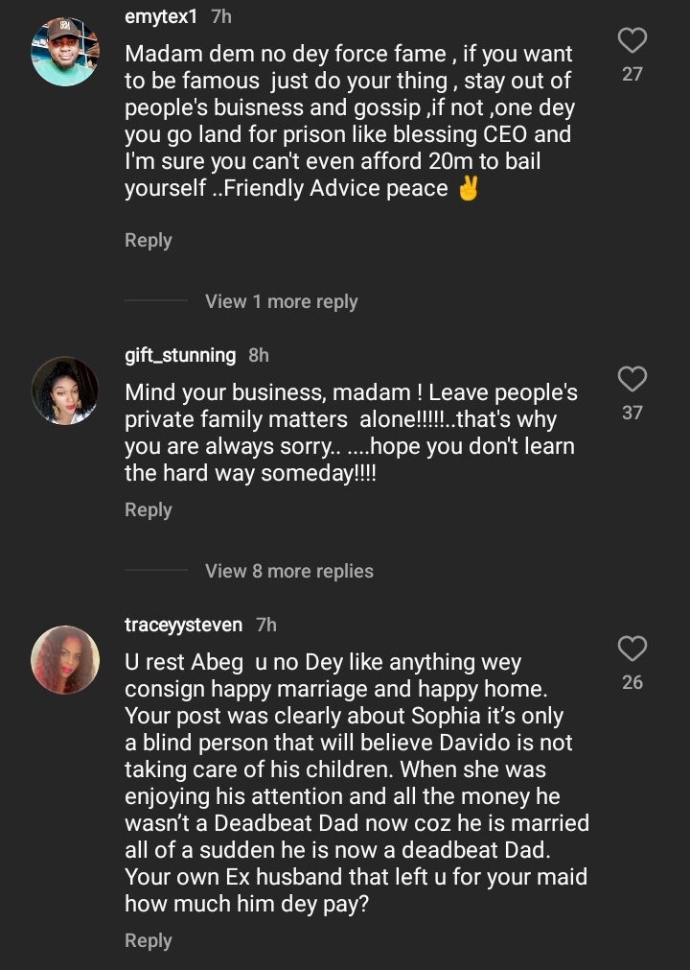Expand "View 8 more replies" thread

pos(288,571)
